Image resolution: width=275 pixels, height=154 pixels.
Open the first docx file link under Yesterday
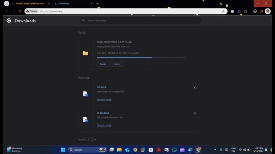[x=101, y=87]
